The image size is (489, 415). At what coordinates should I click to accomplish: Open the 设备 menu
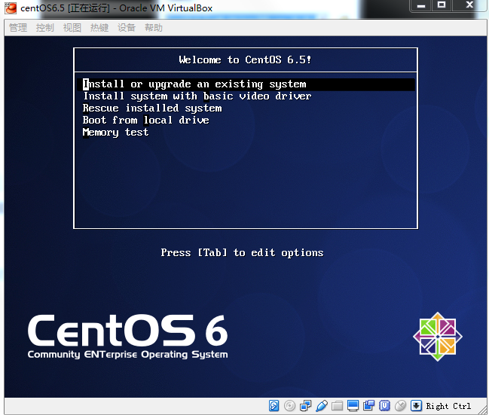(x=127, y=28)
